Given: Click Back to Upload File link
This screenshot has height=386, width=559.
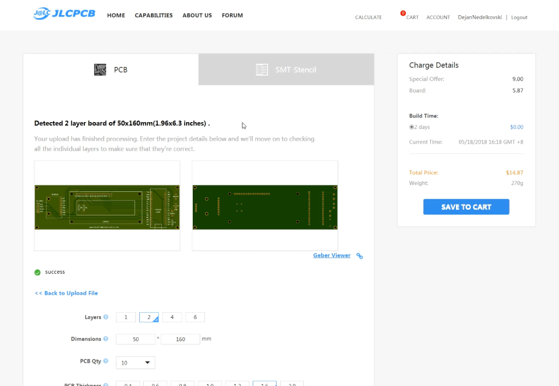Looking at the screenshot, I should (66, 293).
